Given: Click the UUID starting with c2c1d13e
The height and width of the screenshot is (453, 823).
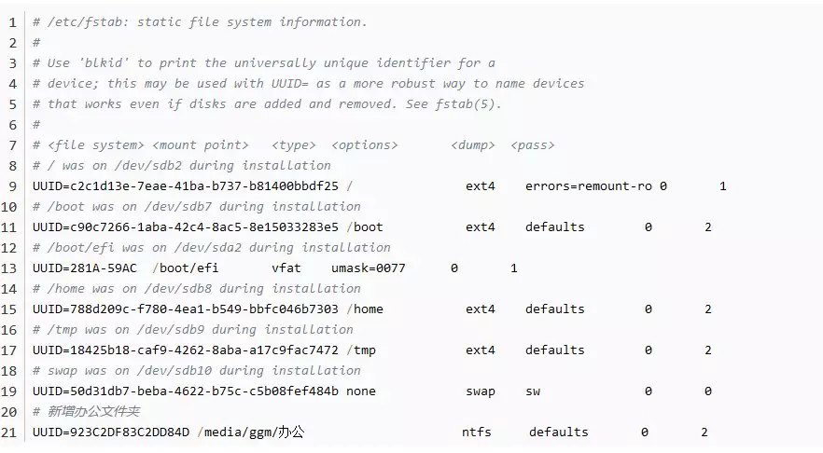Looking at the screenshot, I should click(x=186, y=185).
